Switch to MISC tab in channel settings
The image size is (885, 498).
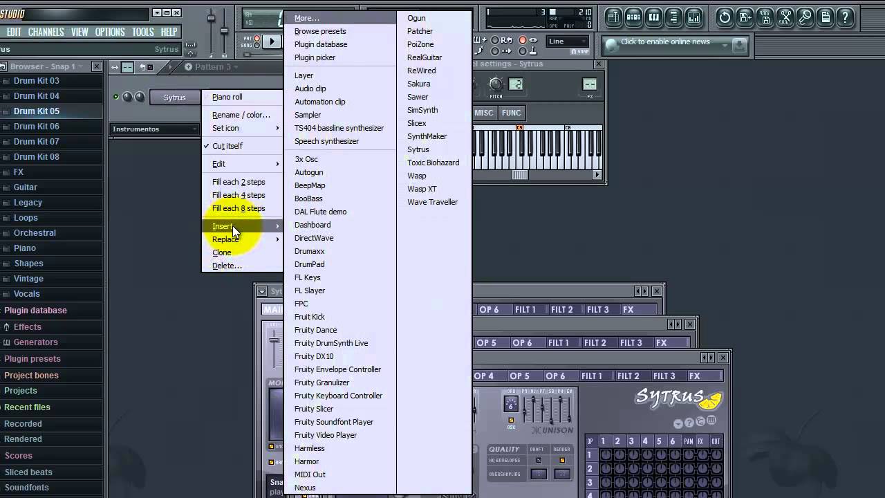point(485,113)
